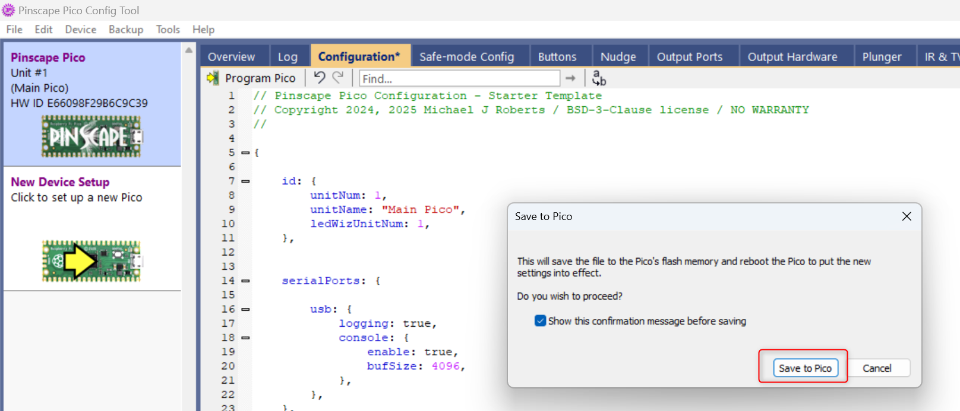Viewport: 960px width, 411px height.
Task: Select the Configuration tab
Action: click(x=359, y=56)
